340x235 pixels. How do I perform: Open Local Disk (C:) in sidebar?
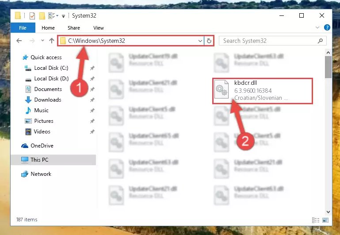51,68
